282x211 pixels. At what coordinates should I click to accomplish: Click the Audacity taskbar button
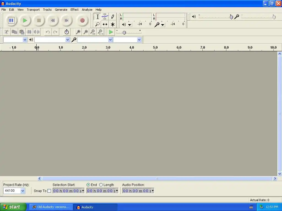pyautogui.click(x=95, y=207)
